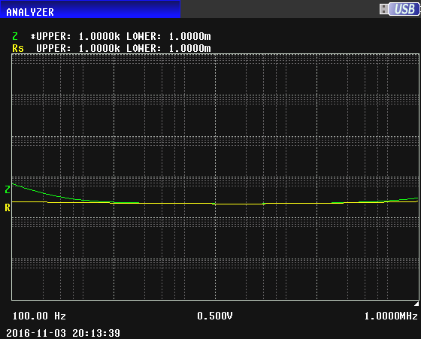Click the yellow Rs parameter label in header
This screenshot has height=339, width=421.
[18, 48]
